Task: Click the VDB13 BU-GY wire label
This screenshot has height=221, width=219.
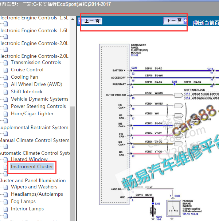Action: [x=153, y=123]
